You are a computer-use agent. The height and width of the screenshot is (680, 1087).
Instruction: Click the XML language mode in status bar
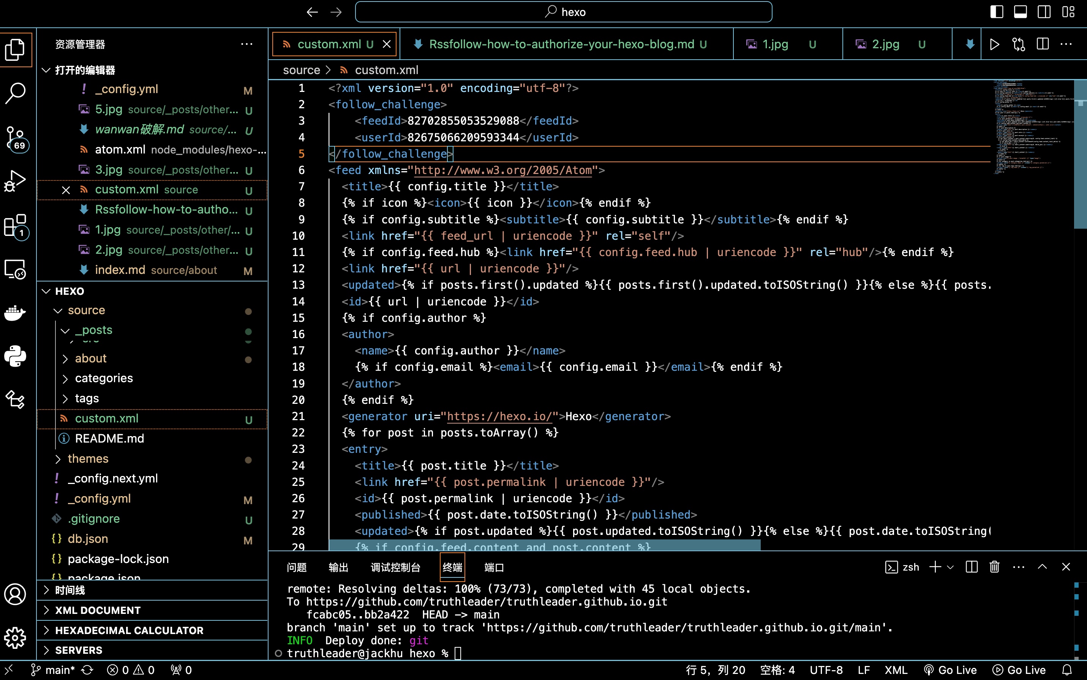[x=896, y=670]
